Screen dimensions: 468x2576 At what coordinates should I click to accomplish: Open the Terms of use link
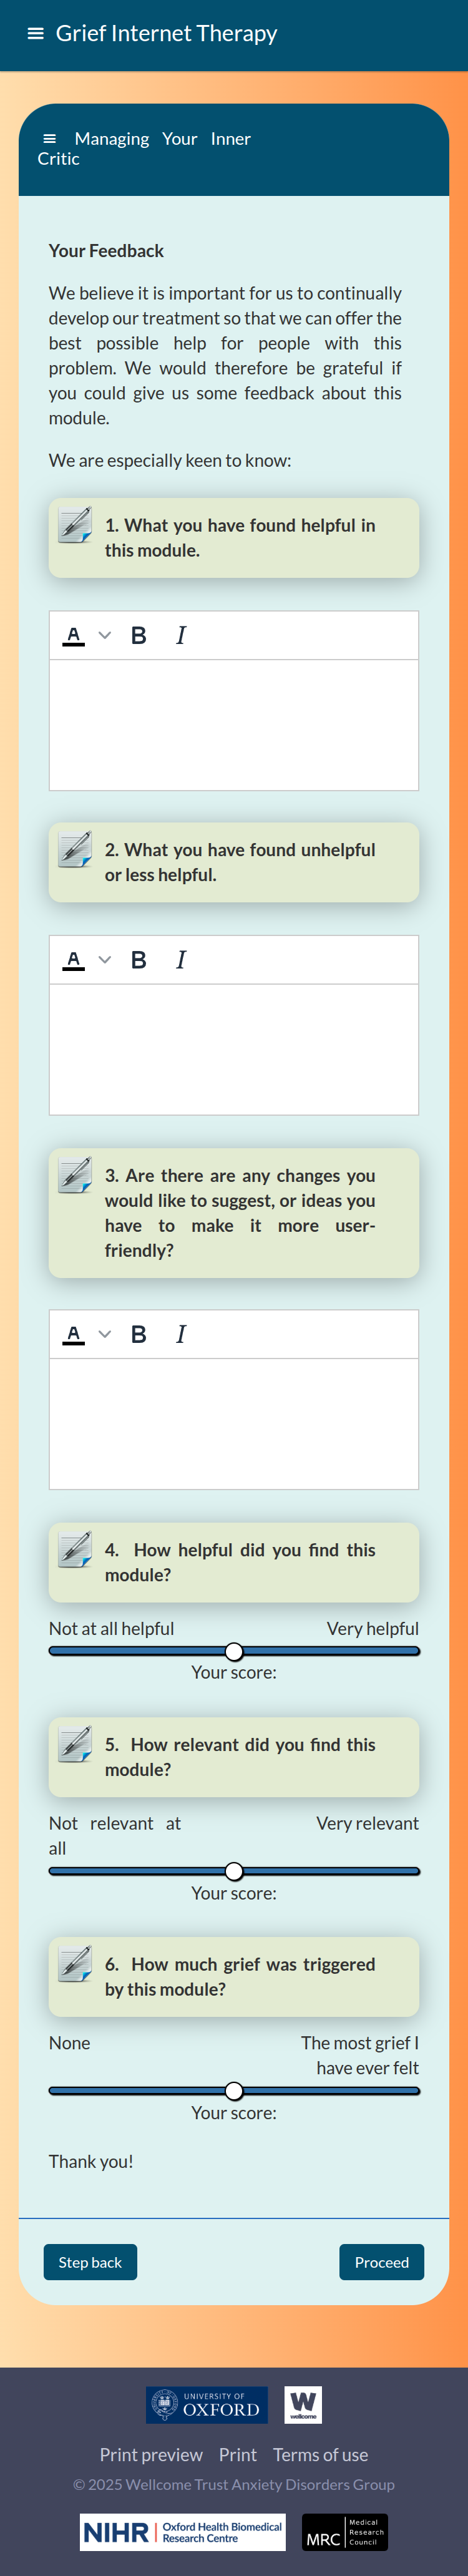coord(320,2454)
